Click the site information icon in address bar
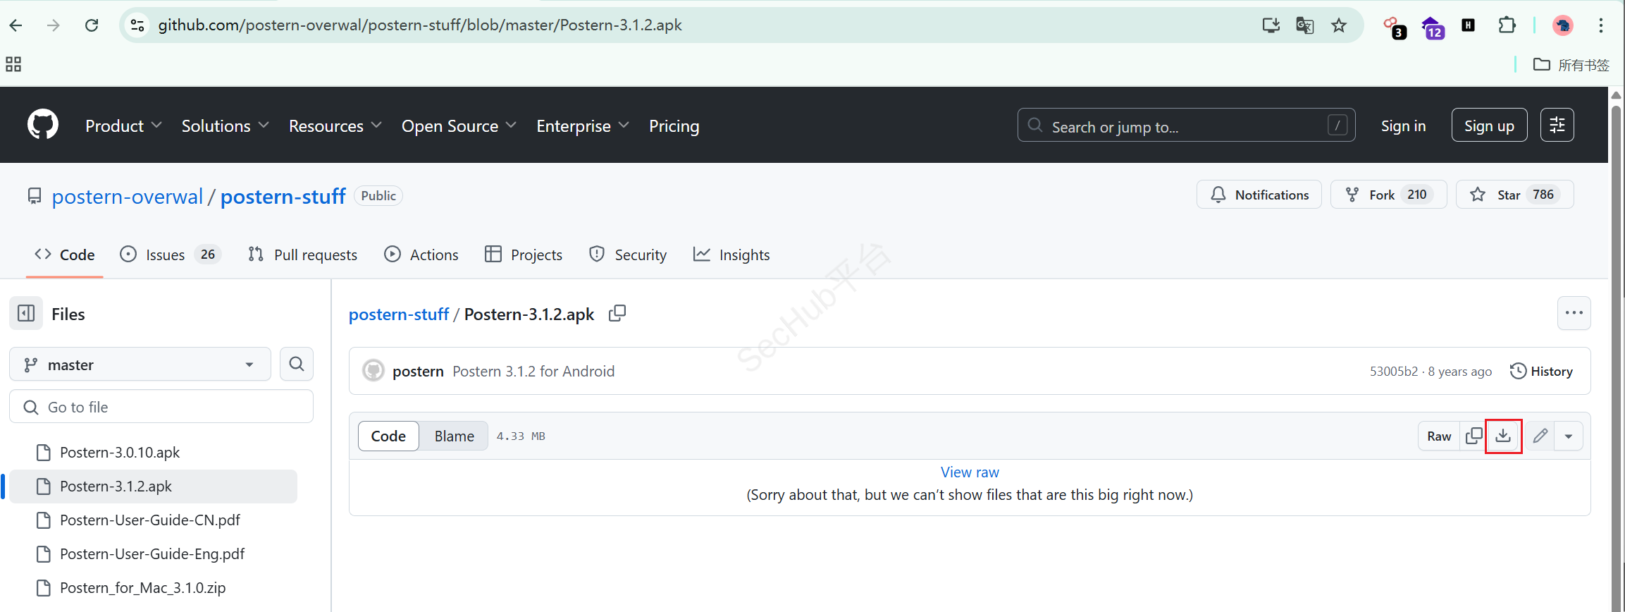1625x612 pixels. (137, 25)
